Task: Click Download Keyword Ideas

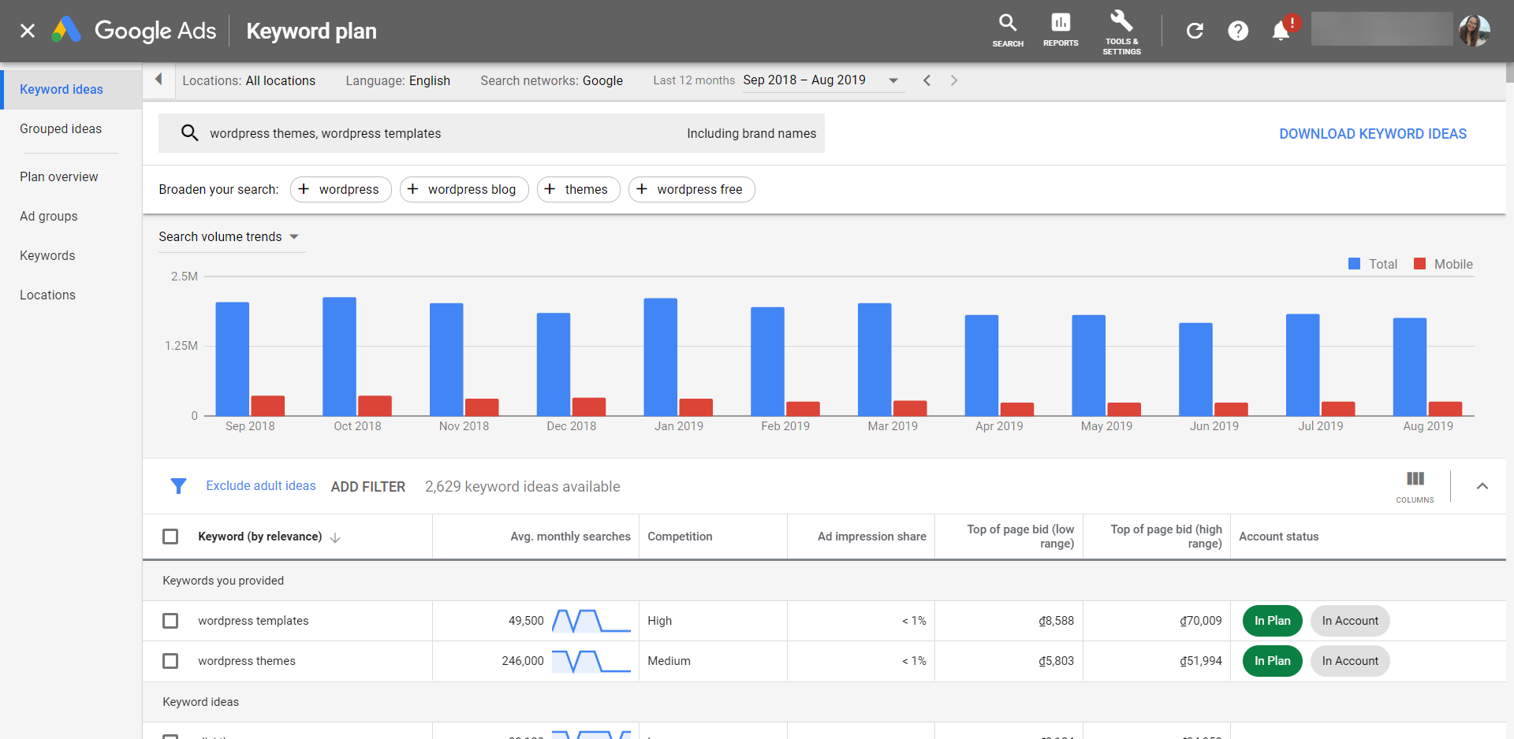Action: [1372, 134]
